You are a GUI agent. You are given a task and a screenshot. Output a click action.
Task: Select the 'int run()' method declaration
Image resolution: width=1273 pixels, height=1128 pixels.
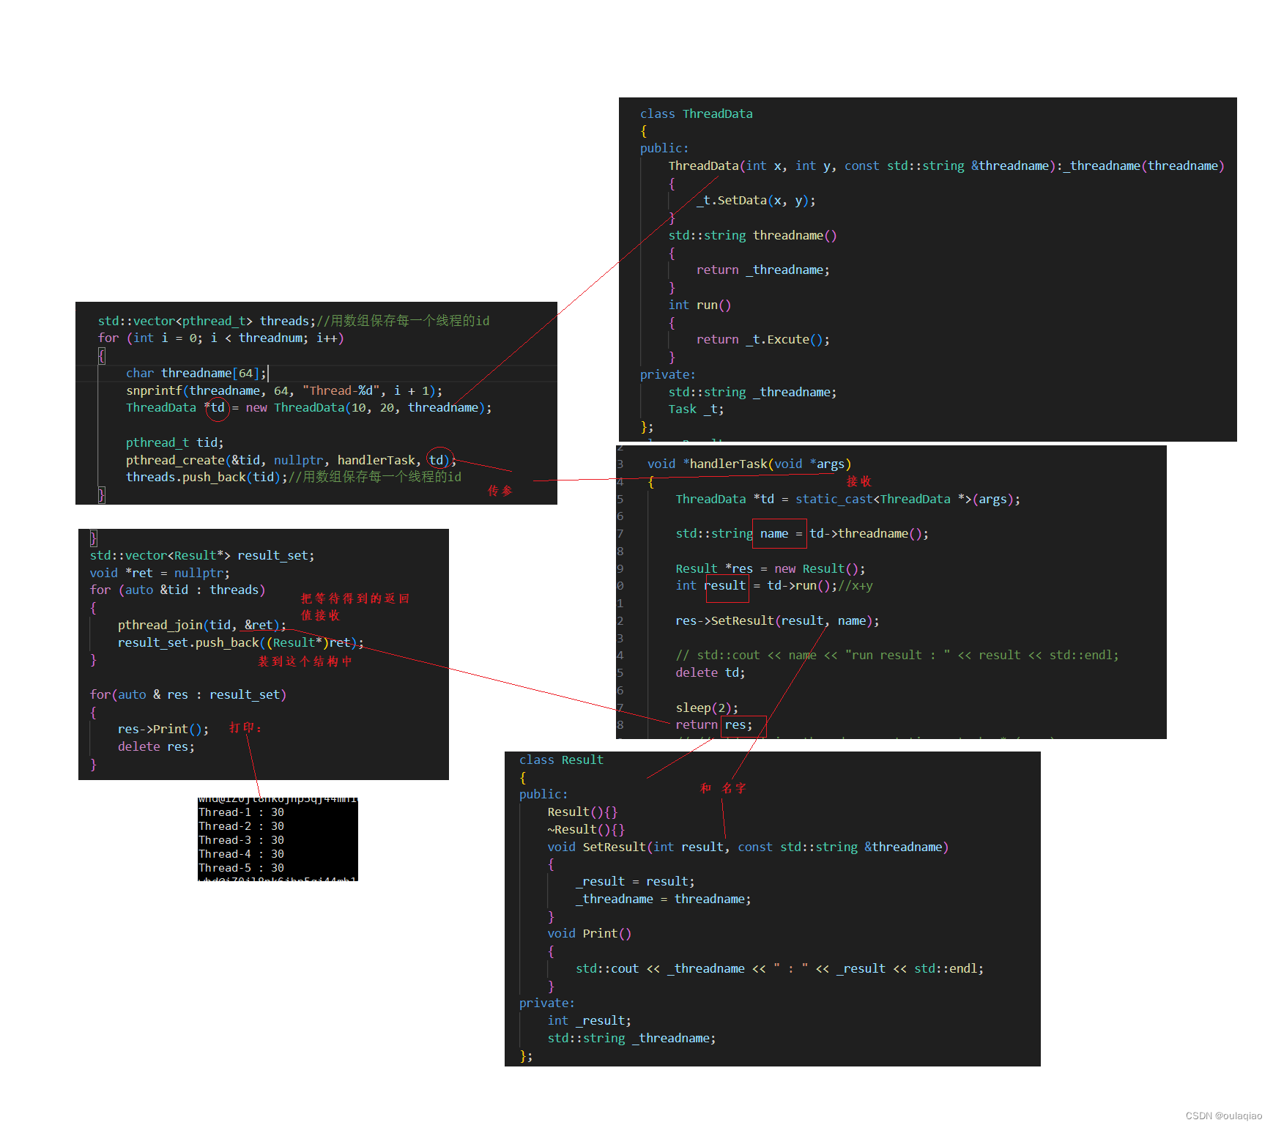pyautogui.click(x=699, y=305)
